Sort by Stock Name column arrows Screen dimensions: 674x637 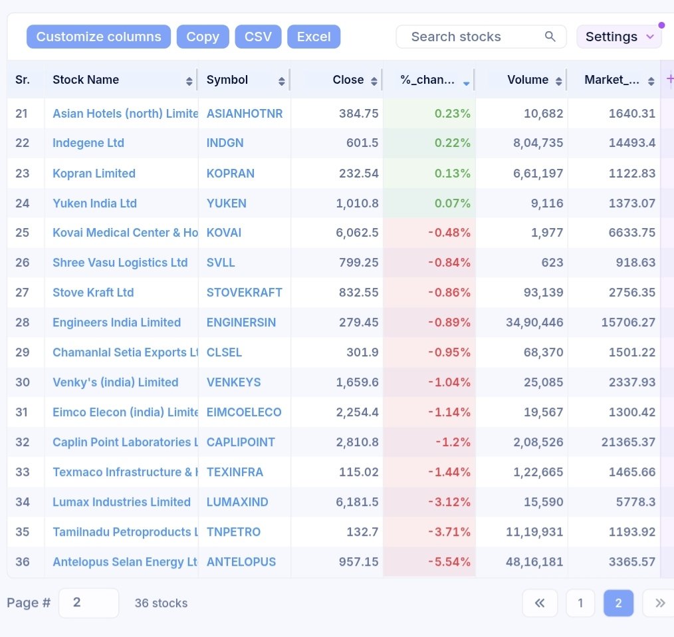point(189,81)
